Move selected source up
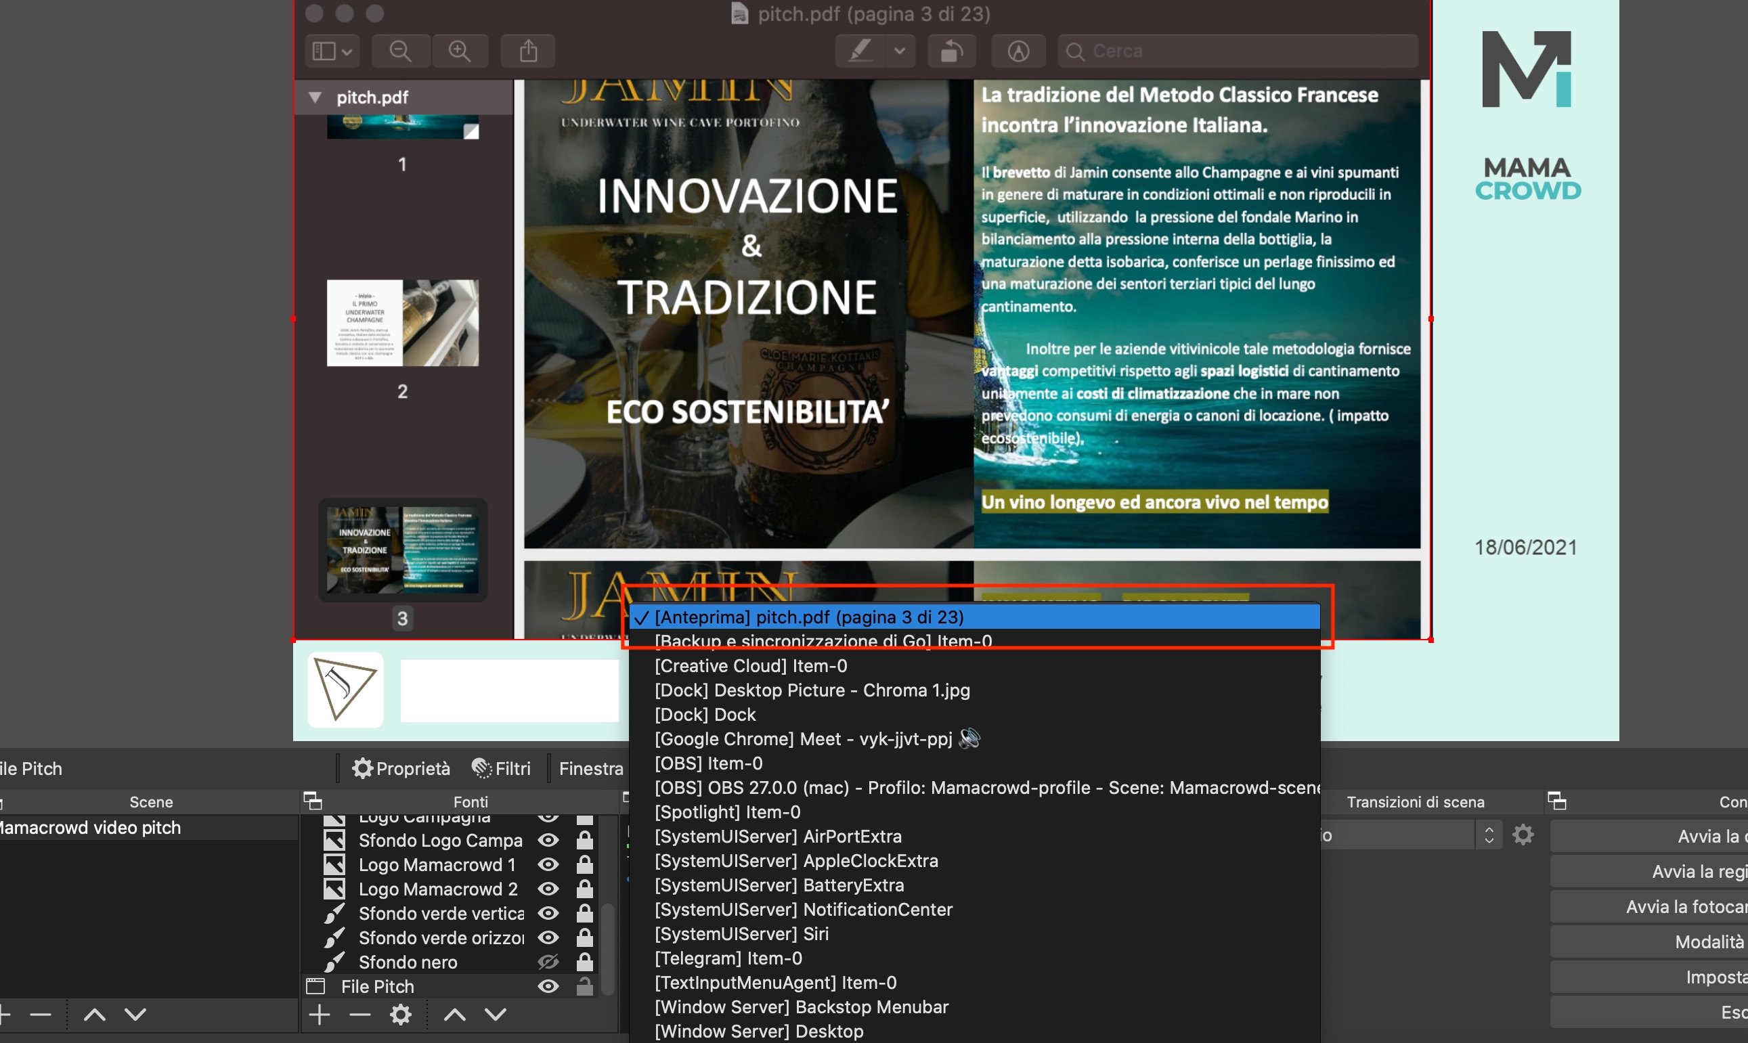Viewport: 1748px width, 1043px height. 455,1014
